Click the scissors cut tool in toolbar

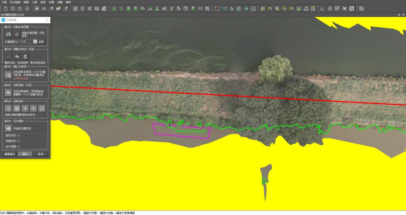[x=114, y=8]
